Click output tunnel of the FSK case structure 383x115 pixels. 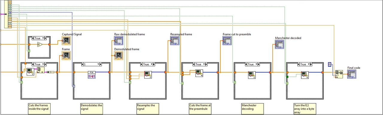click(x=109, y=72)
